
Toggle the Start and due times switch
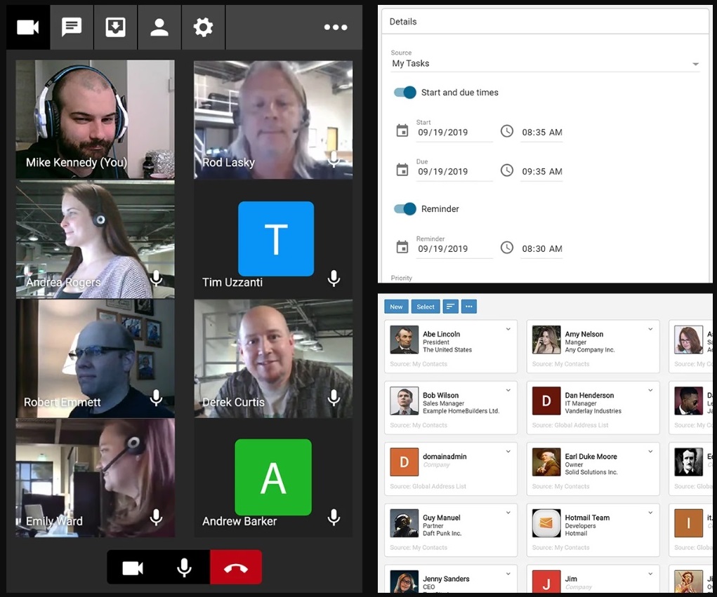click(x=405, y=93)
